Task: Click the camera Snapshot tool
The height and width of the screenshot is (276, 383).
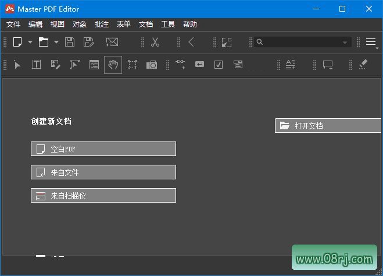Action: [x=152, y=65]
